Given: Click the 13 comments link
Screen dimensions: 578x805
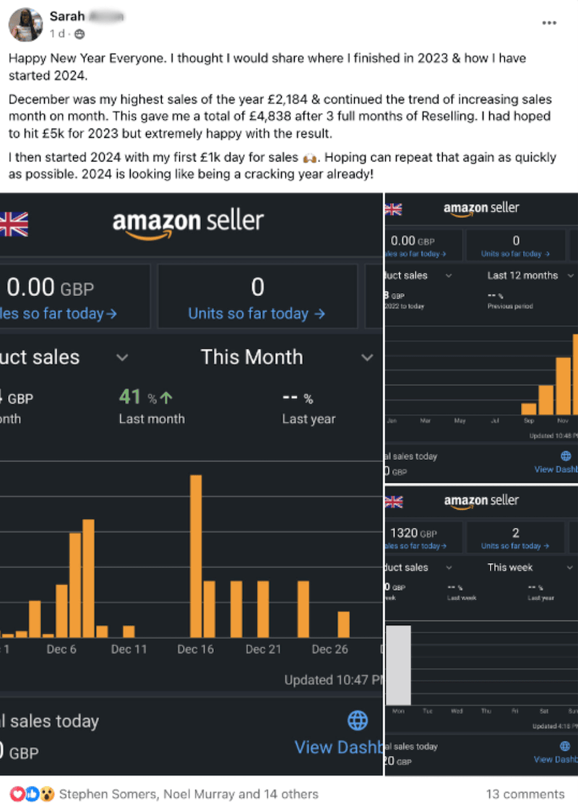Looking at the screenshot, I should pyautogui.click(x=524, y=794).
